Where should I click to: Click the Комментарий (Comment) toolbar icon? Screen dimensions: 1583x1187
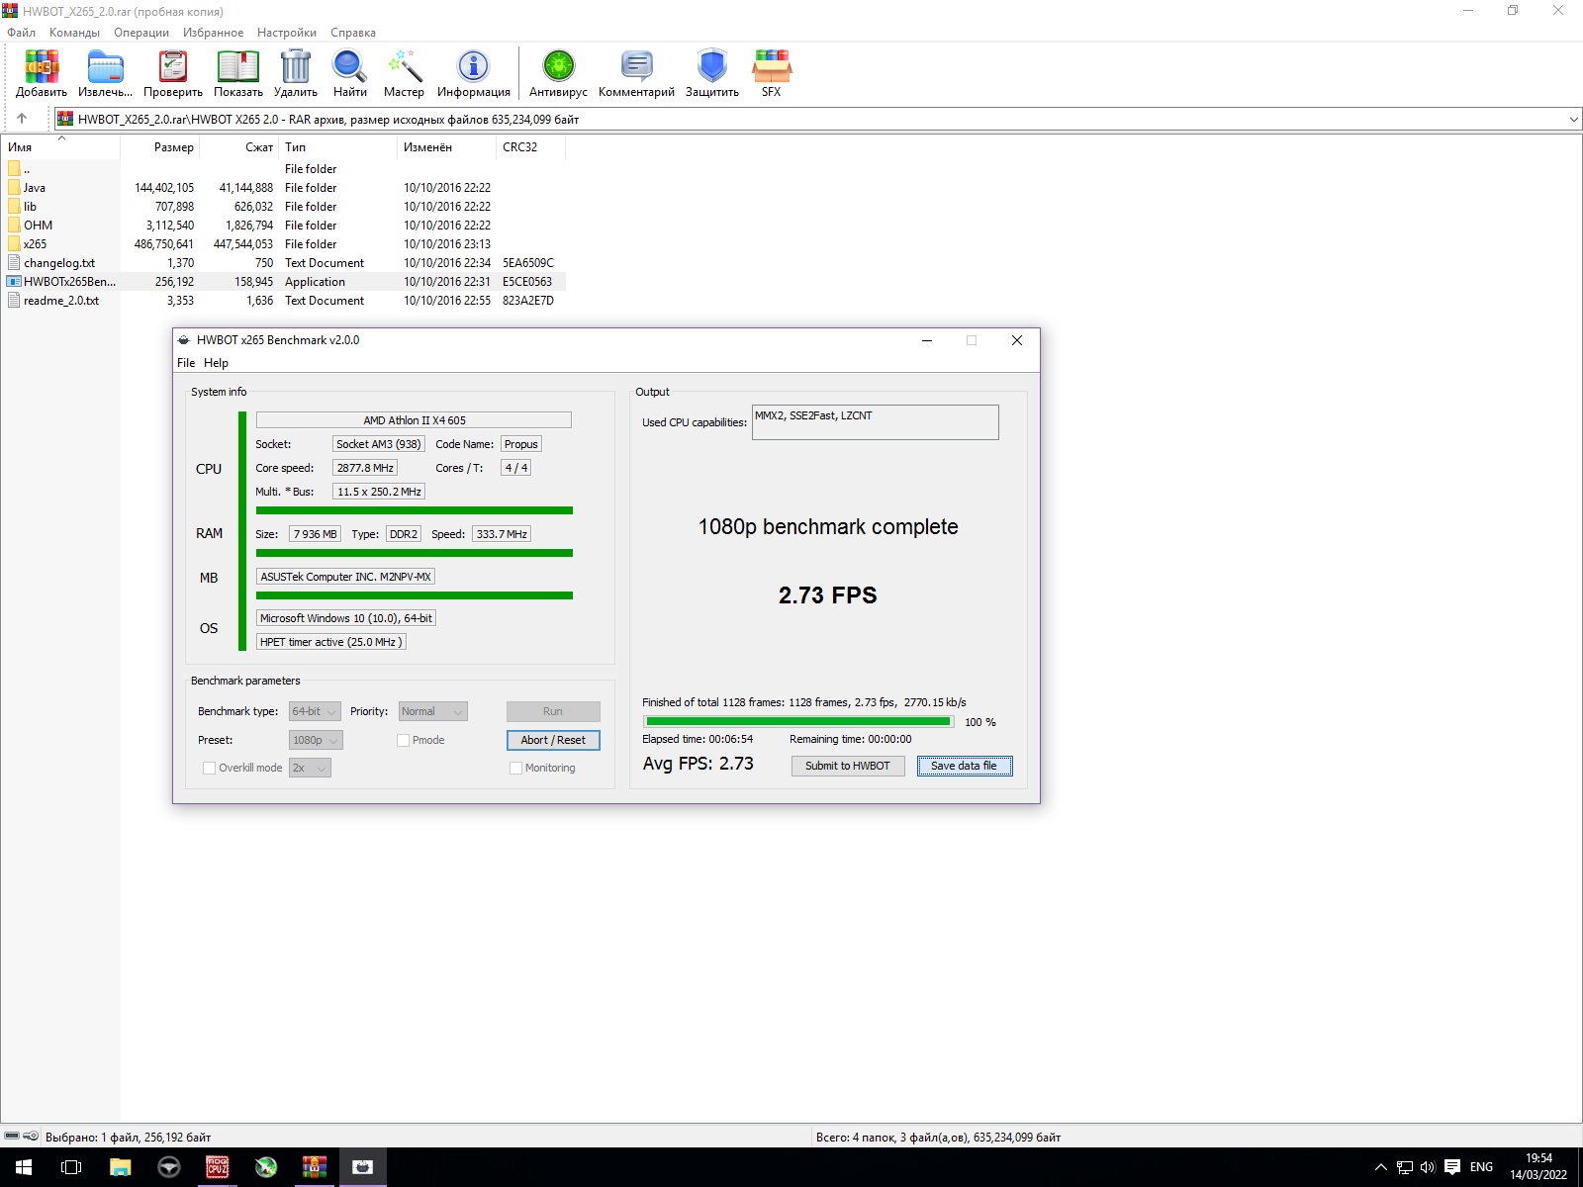tap(636, 73)
